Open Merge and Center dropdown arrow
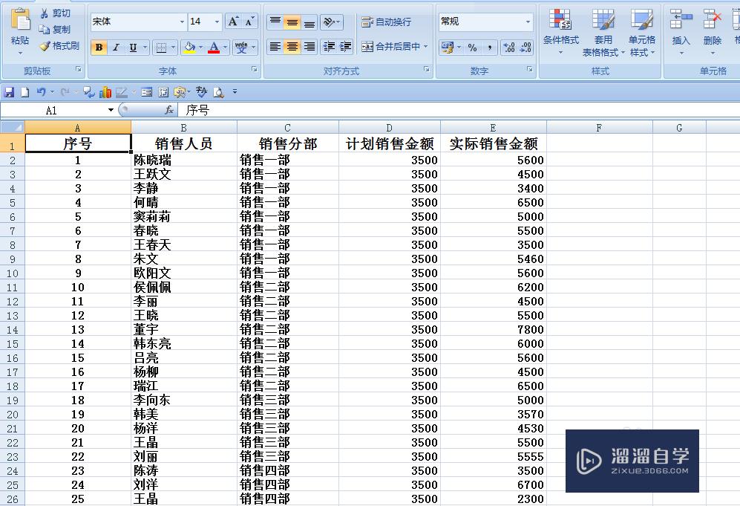The width and height of the screenshot is (740, 506). coord(426,46)
